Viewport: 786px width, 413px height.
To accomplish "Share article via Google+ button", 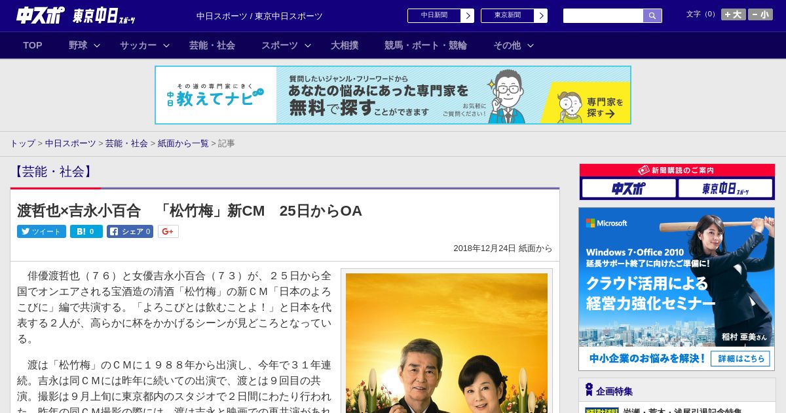I will click(x=168, y=231).
